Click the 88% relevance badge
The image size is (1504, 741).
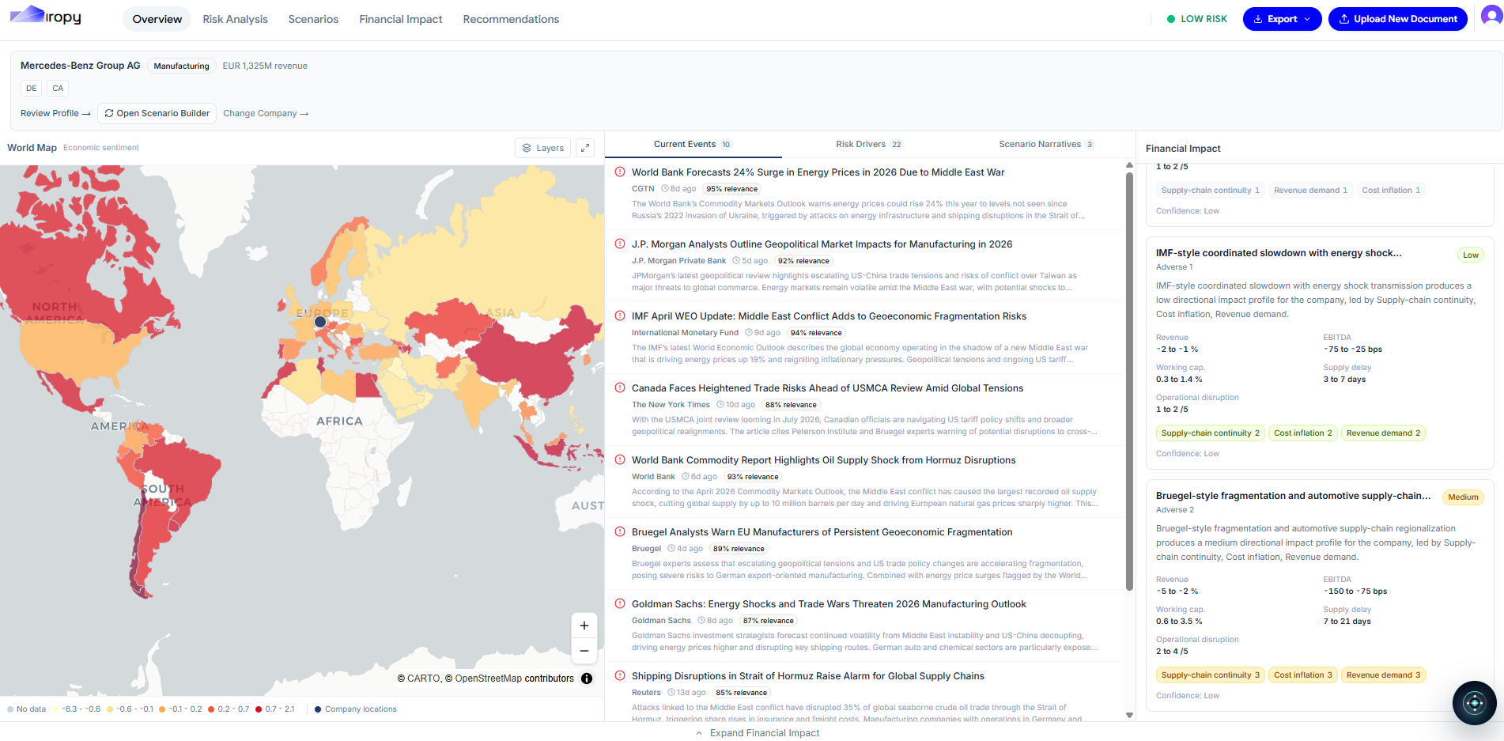[x=791, y=405]
